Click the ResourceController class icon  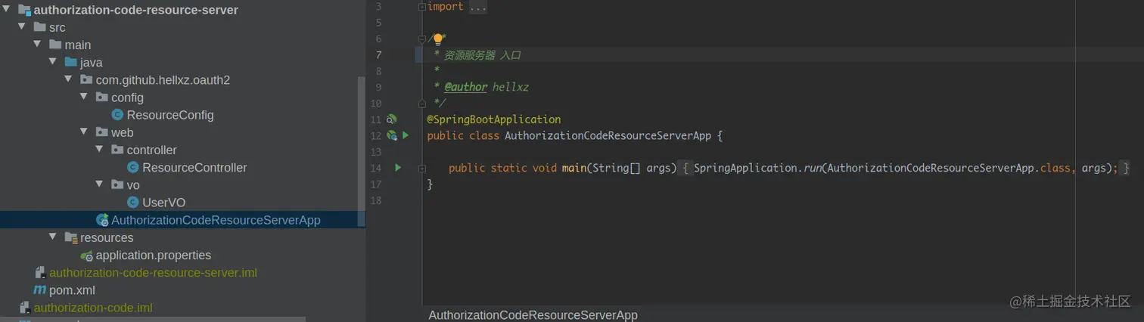tap(133, 167)
